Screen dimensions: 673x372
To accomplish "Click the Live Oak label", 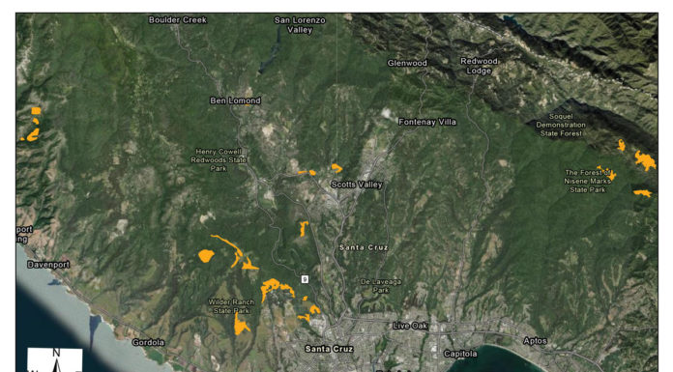I will point(410,326).
